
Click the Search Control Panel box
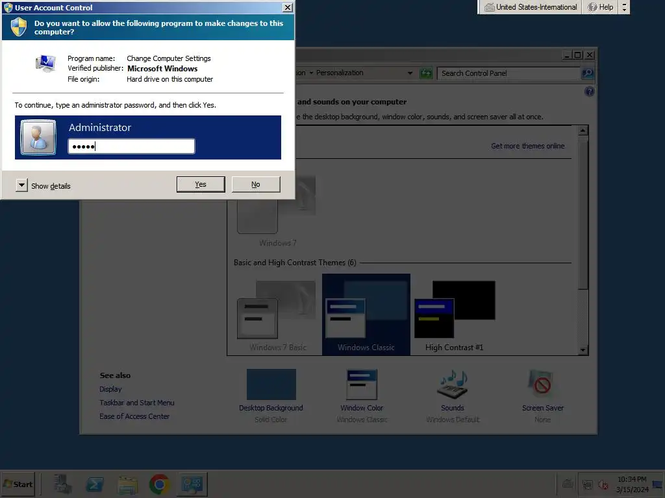pyautogui.click(x=508, y=73)
